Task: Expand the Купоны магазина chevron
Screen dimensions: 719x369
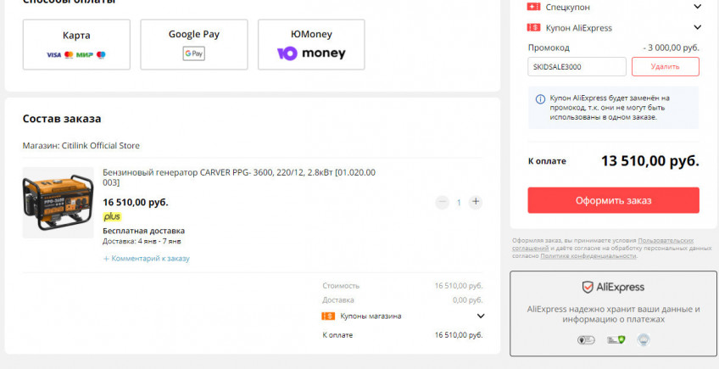Action: 481,316
